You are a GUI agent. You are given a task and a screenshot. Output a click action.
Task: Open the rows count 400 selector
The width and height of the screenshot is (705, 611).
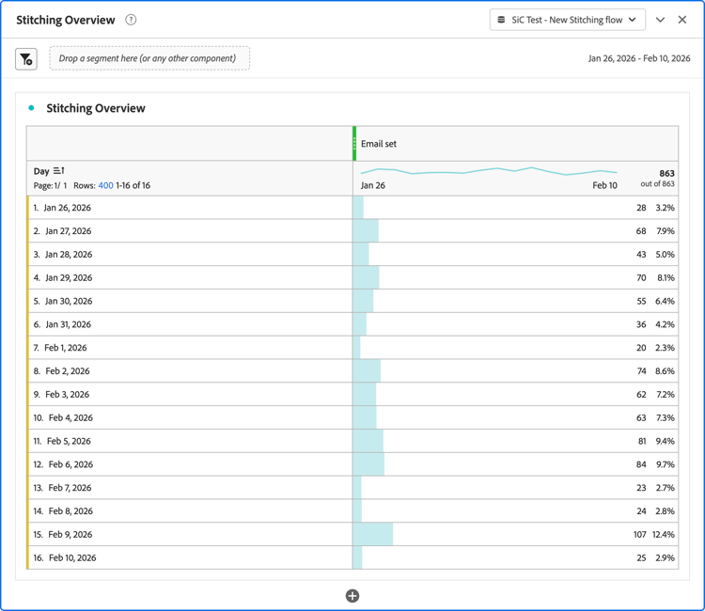click(x=105, y=185)
